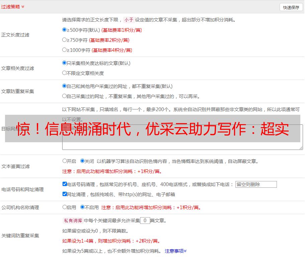The image size is (305, 257).
Task: Choose 只采集相关度达标的文章 option
Action: (65, 63)
